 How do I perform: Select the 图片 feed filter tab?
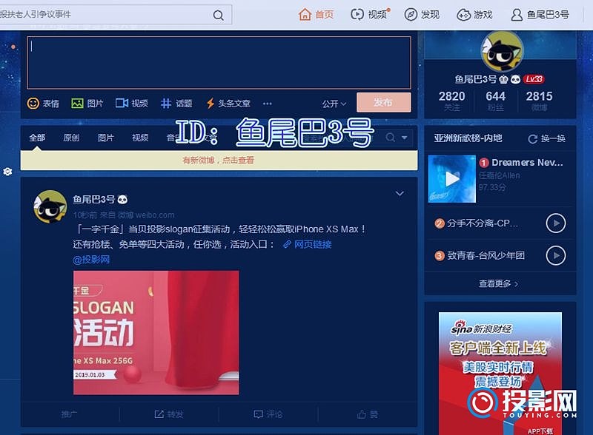pyautogui.click(x=105, y=138)
